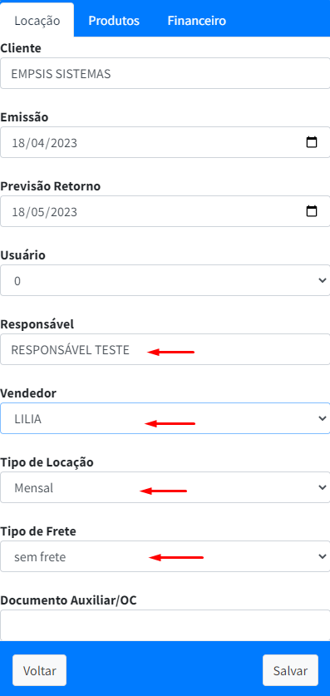Open the calendar picker for Emissão

(312, 142)
